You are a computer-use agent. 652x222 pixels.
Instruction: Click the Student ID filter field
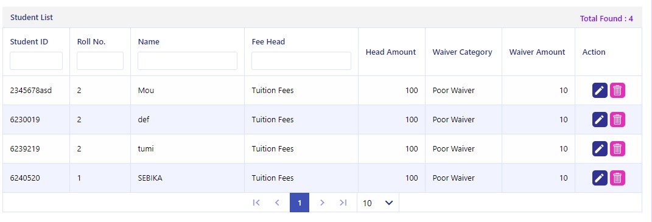(x=36, y=61)
